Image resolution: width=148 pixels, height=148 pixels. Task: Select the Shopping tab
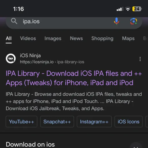(102, 38)
